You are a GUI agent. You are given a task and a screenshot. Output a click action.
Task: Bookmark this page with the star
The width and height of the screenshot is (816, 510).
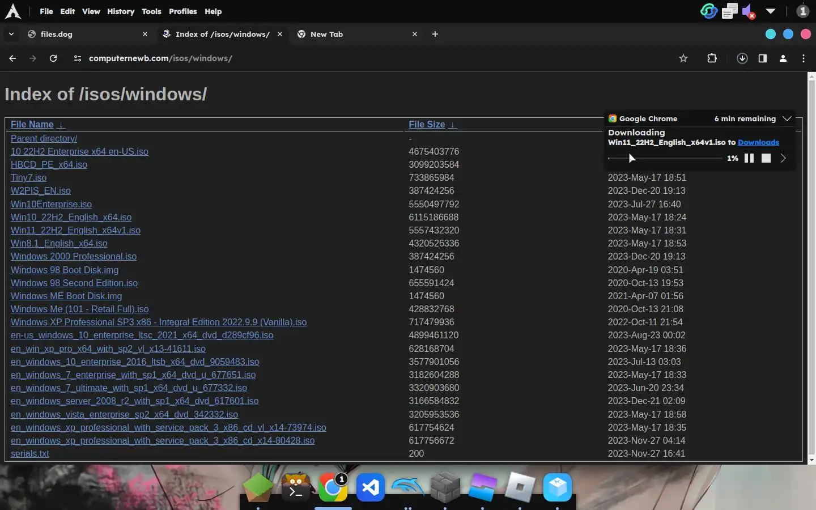683,58
